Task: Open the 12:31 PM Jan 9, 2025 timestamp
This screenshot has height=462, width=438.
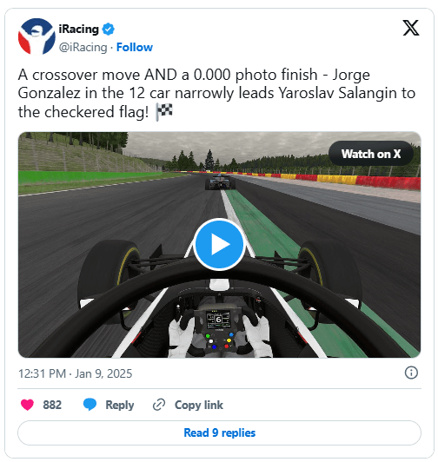Action: (76, 373)
